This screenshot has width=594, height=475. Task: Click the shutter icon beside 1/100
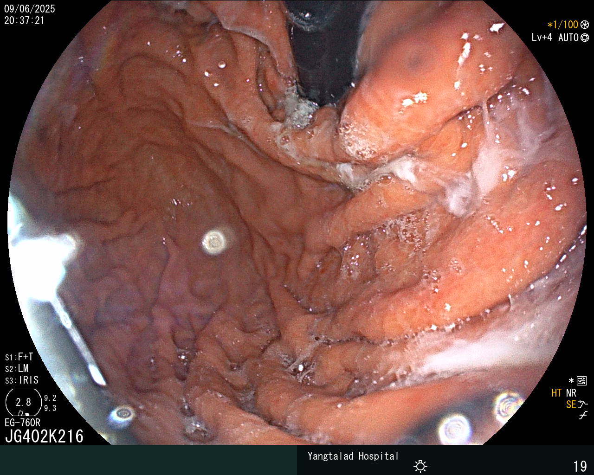coord(585,25)
